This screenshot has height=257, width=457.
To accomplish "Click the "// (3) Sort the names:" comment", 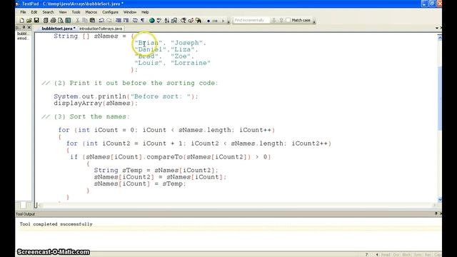I will click(86, 116).
